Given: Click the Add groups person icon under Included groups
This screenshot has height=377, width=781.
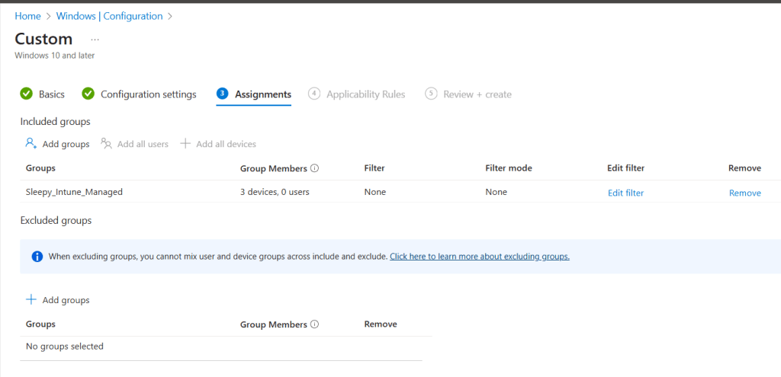Looking at the screenshot, I should point(31,143).
